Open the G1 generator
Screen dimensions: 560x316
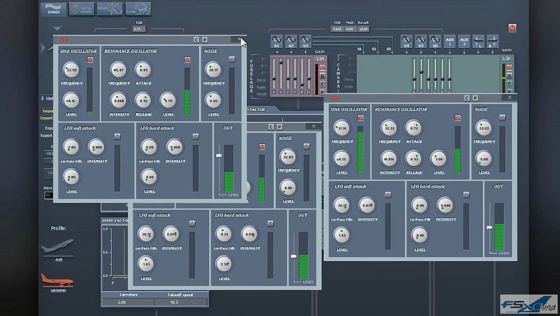pyautogui.click(x=277, y=41)
